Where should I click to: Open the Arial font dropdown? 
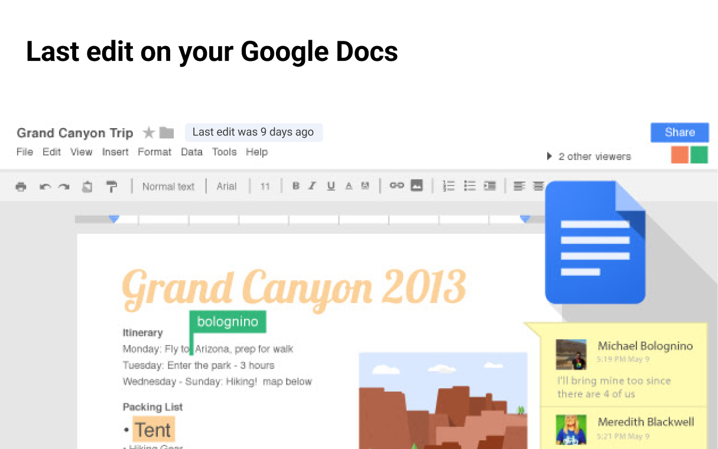226,187
